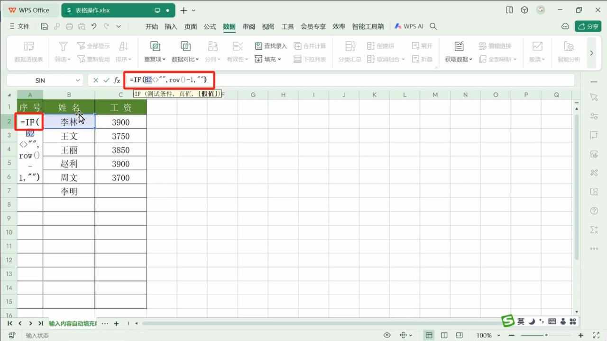Open the 视图 ribbon tab
This screenshot has width=607, height=341.
[x=268, y=26]
